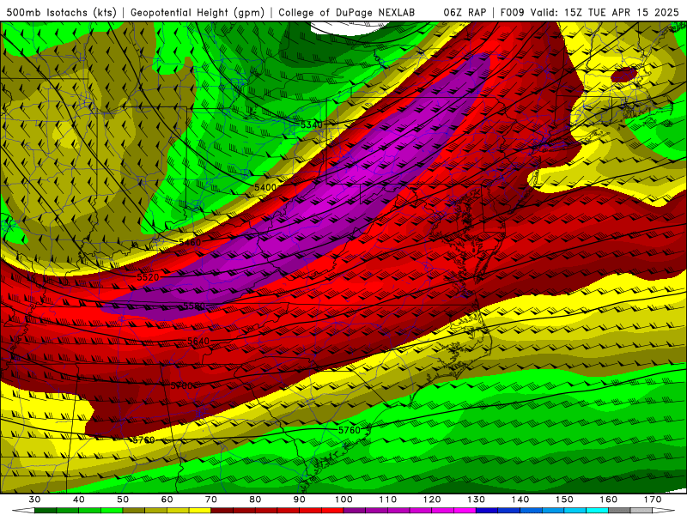Select the darkest green 30-35 kt legend swatch
The width and height of the screenshot is (687, 515).
coord(46,511)
